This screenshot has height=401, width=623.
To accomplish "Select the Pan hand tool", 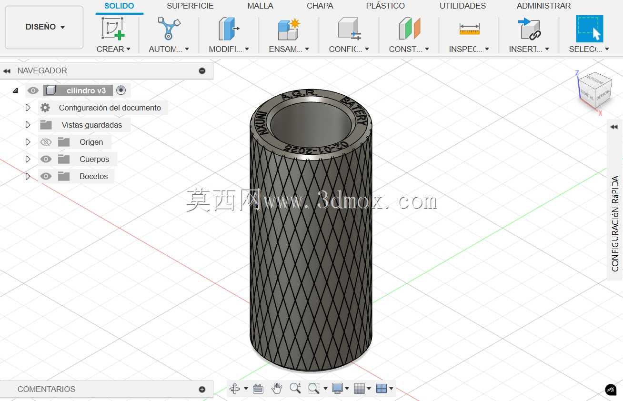I will pos(277,389).
